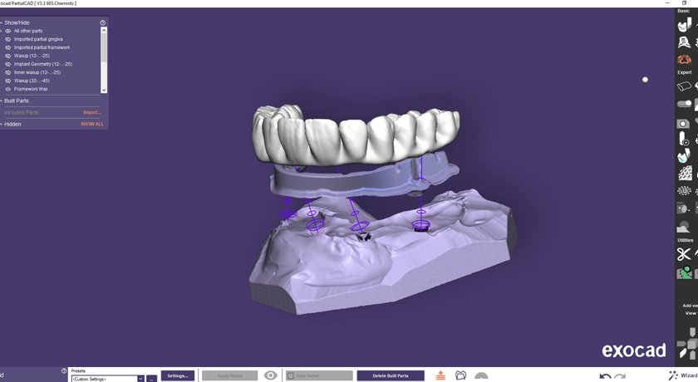Undo the last action
The height and width of the screenshot is (382, 698).
coord(605,376)
